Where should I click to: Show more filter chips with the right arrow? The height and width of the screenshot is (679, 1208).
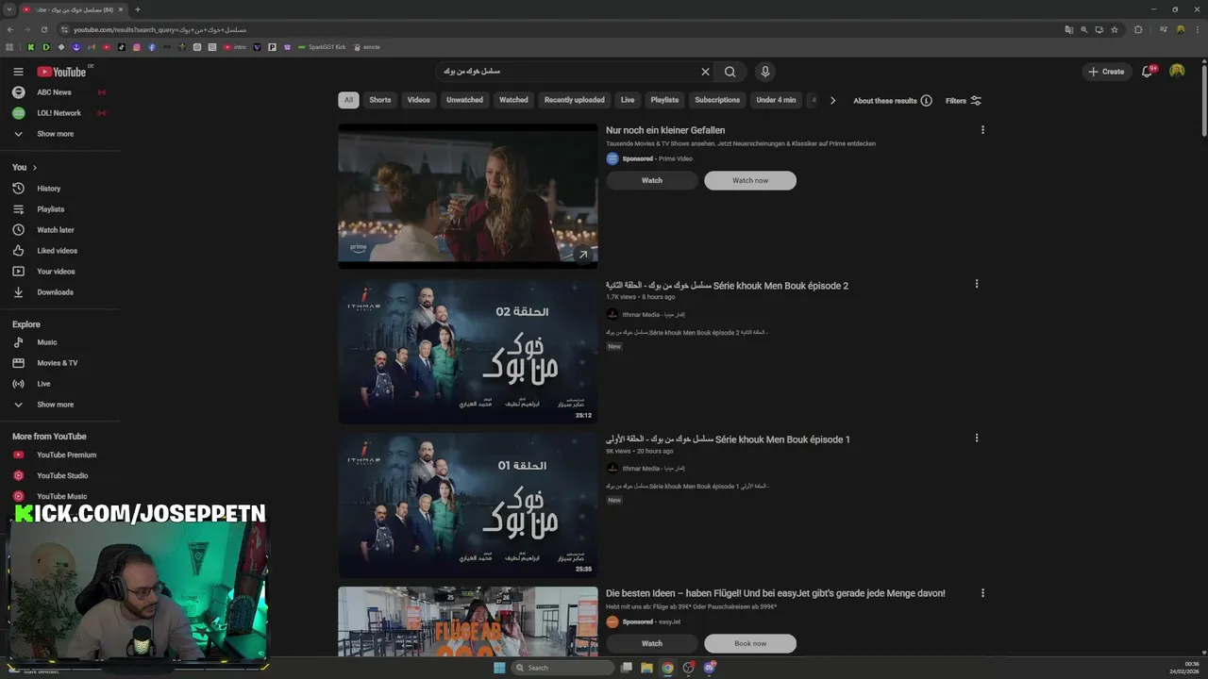point(832,100)
